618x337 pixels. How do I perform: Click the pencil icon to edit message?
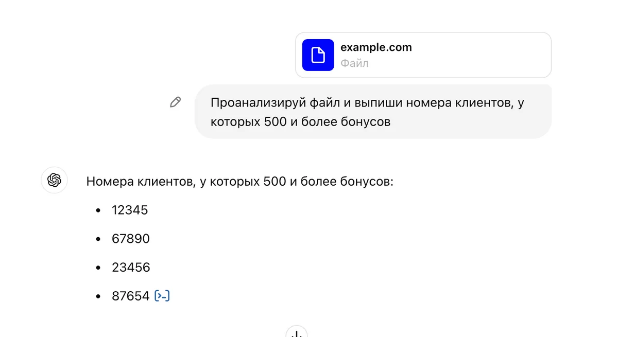click(x=175, y=102)
